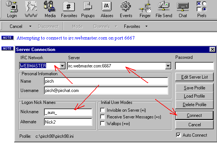Uncheck the Auto Connect checkbox
Viewport: 217px width, 143px height.
coord(178,135)
